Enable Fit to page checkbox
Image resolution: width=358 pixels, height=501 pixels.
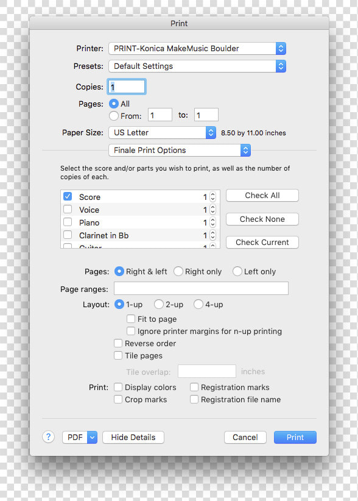pos(131,319)
